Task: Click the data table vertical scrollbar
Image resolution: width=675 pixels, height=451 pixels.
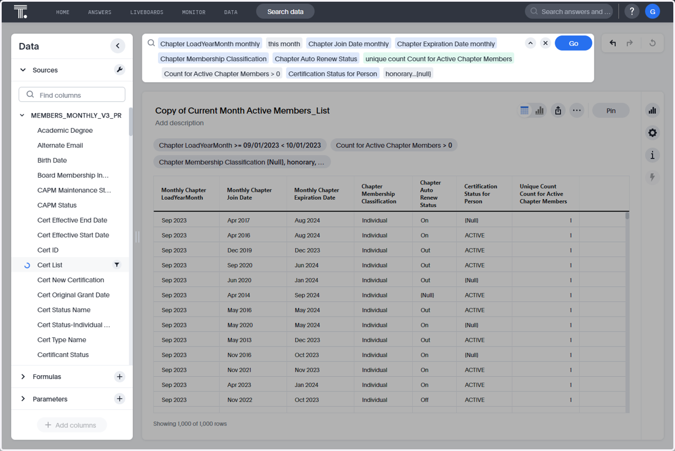Action: pyautogui.click(x=627, y=215)
